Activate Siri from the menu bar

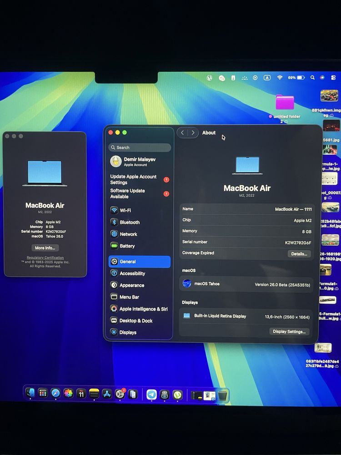pyautogui.click(x=322, y=78)
